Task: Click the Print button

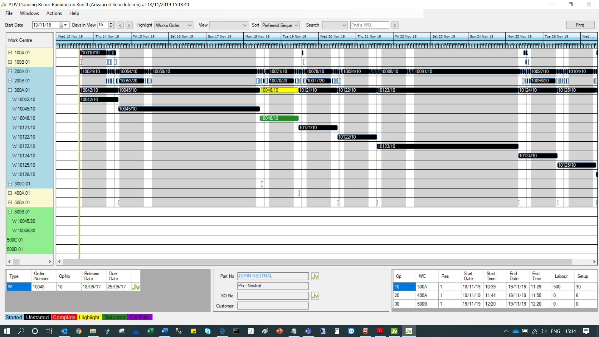Action: coord(580,25)
